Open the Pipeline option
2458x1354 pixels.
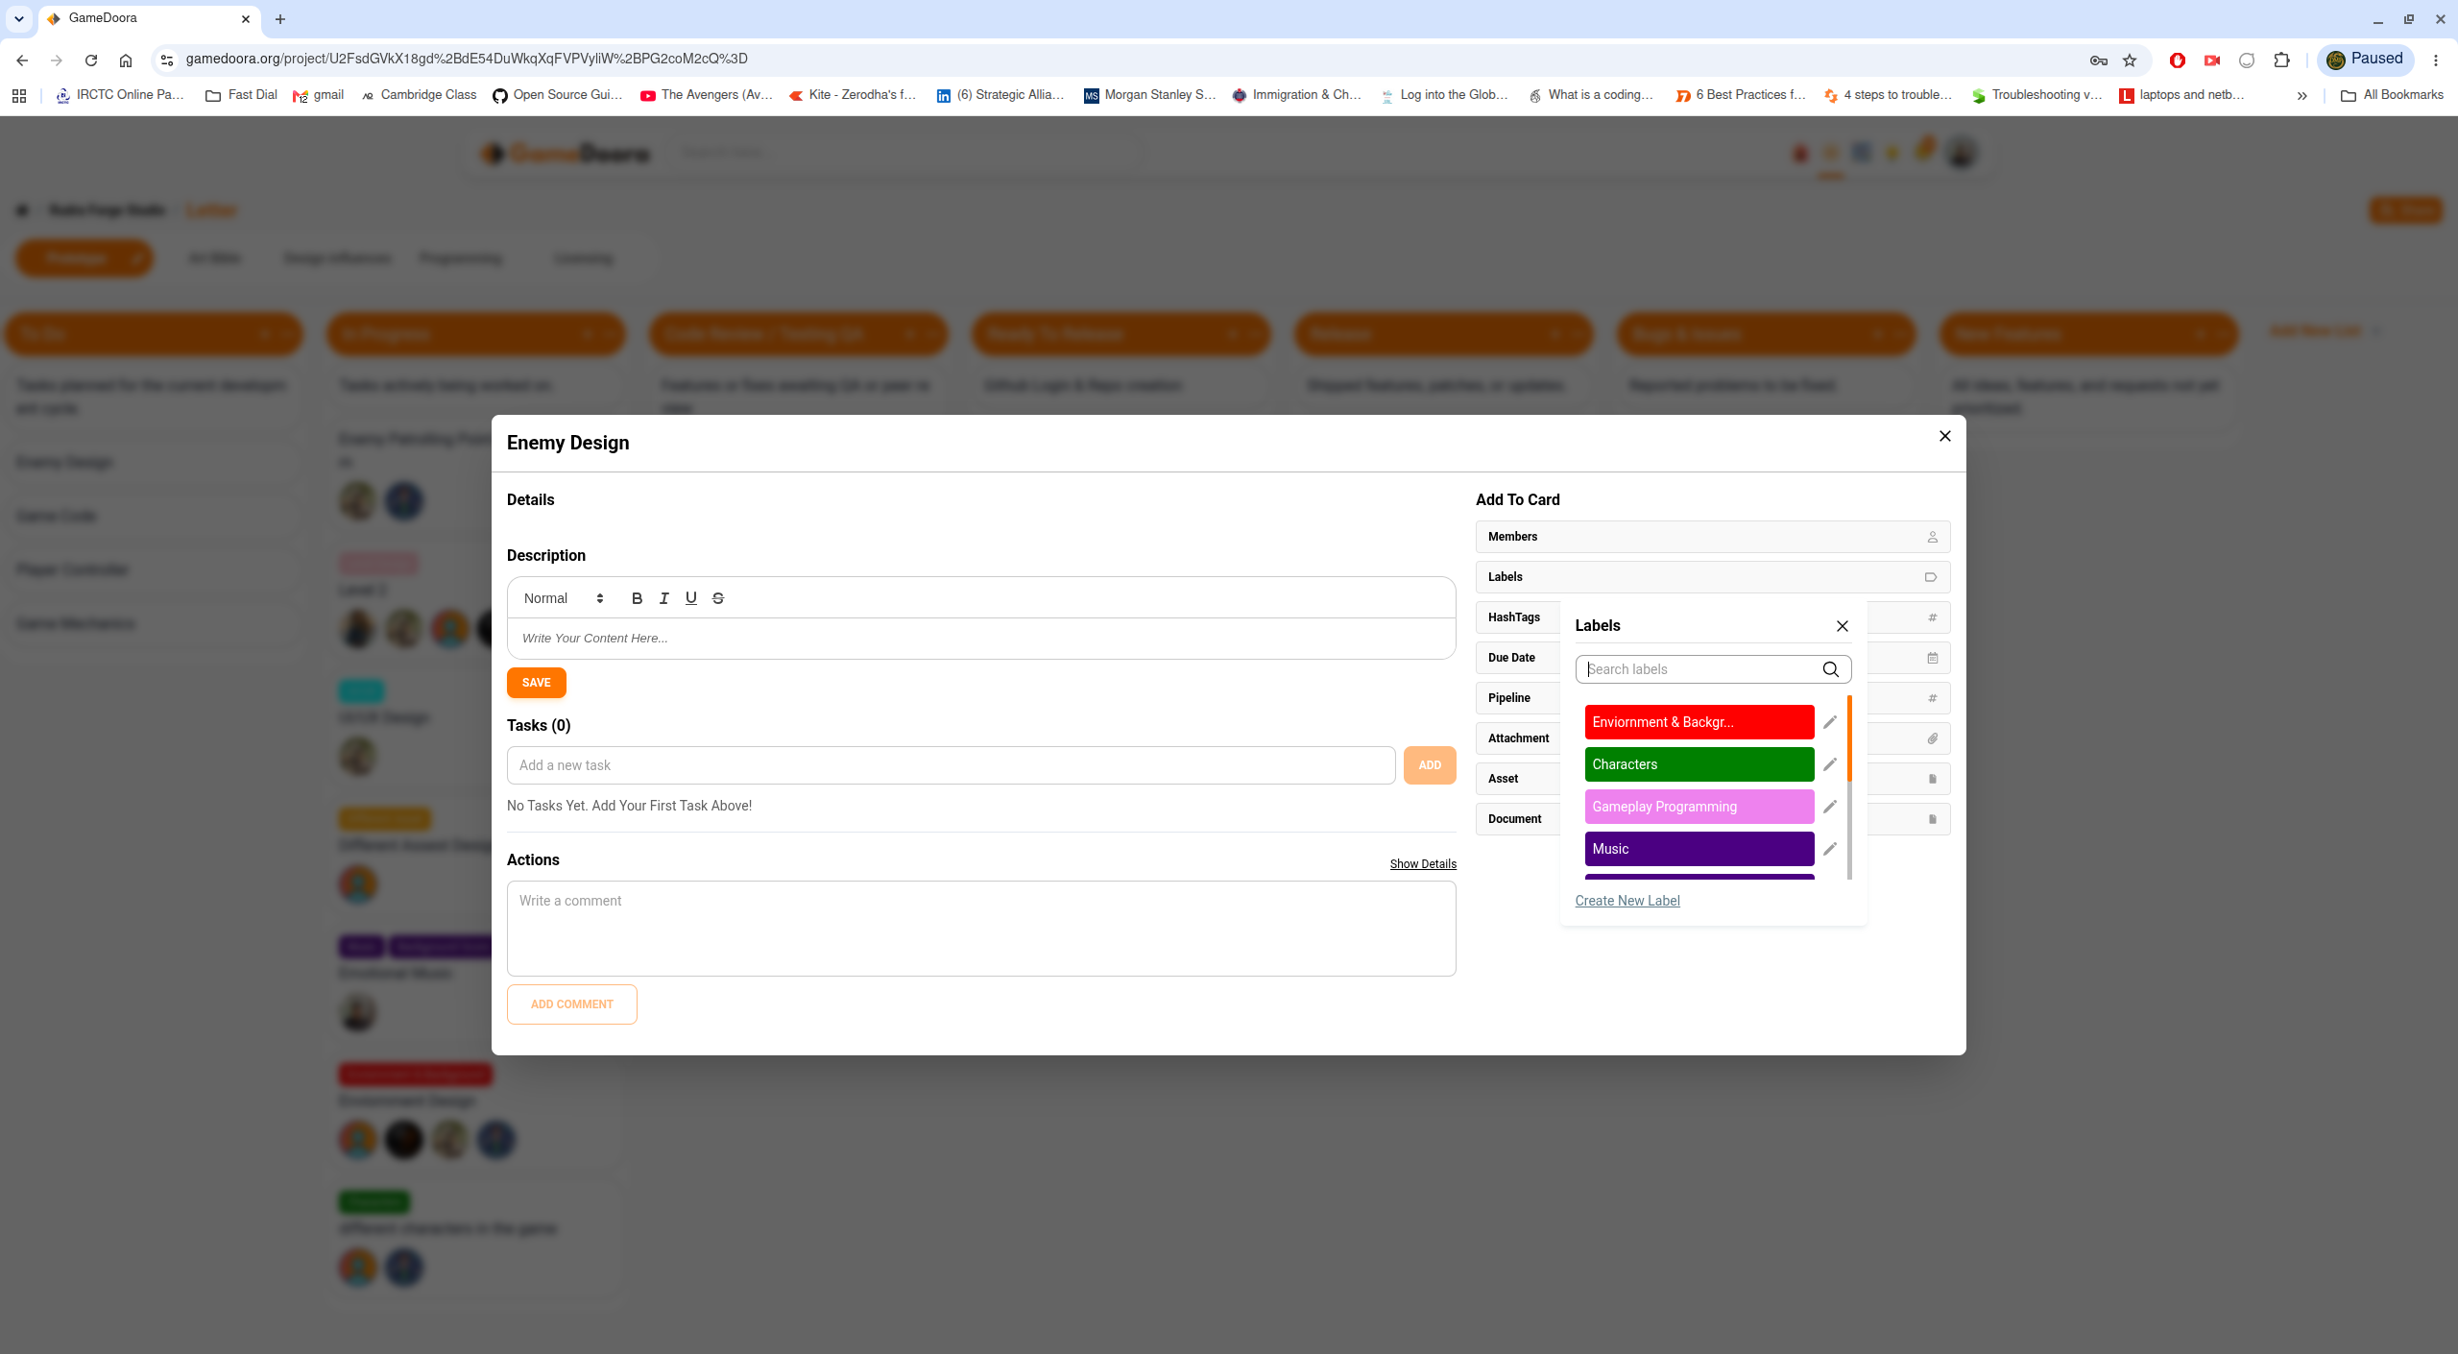1509,698
